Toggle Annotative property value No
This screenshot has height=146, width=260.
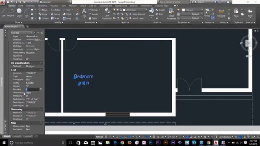(28, 79)
